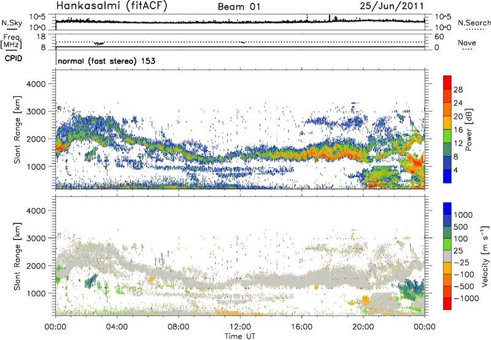Select the "Freq. [MHz]" axis label
Image resolution: width=491 pixels, height=340 pixels.
(11, 42)
